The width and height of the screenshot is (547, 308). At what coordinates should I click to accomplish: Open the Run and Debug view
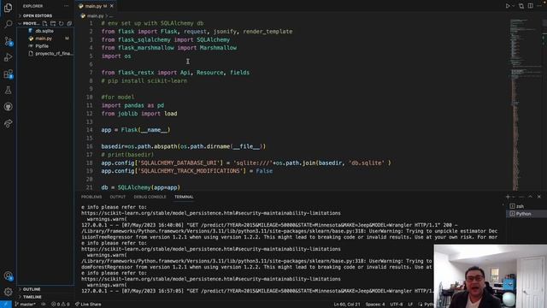tap(8, 57)
